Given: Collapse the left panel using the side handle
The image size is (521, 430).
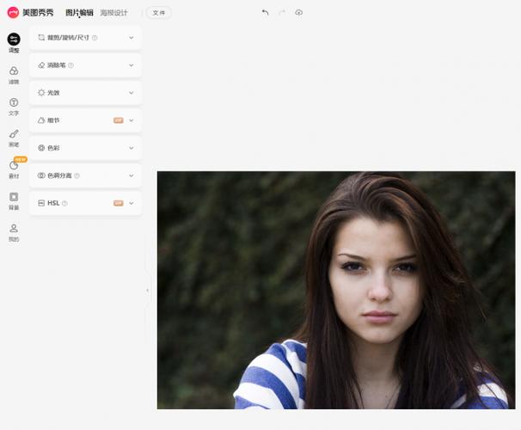Looking at the screenshot, I should point(147,291).
